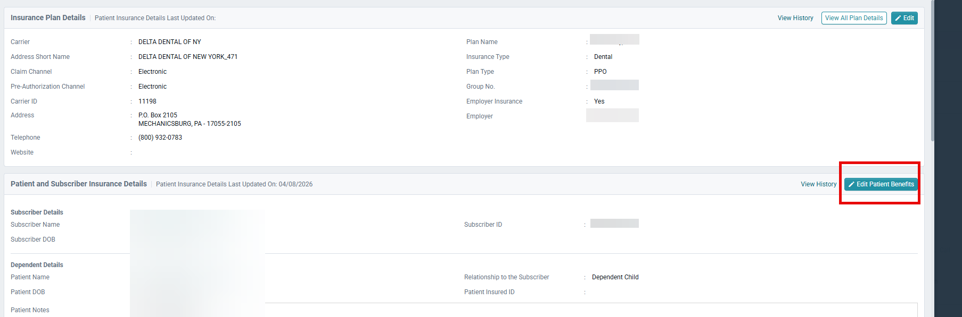The height and width of the screenshot is (317, 962).
Task: Click View History in Insurance Plan Details header
Action: (795, 18)
